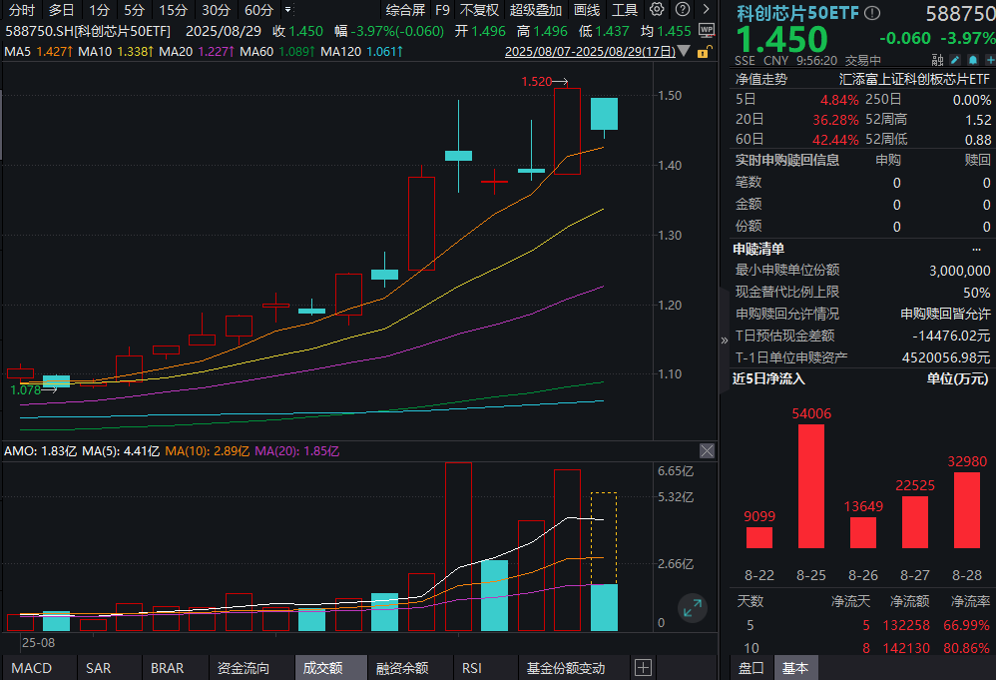Open the bell alert icon on right panel
The width and height of the screenshot is (996, 680).
973,60
